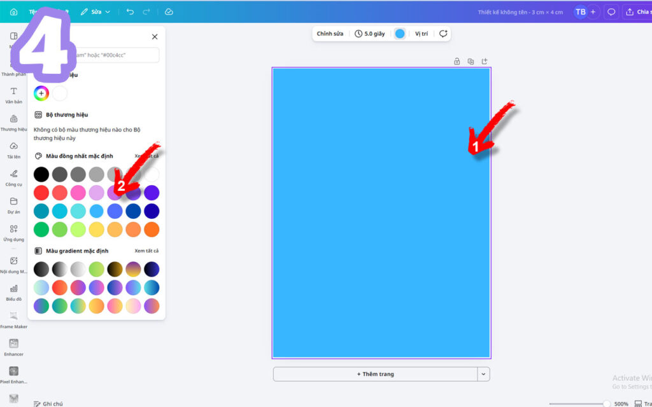Open the Văn bản text panel
This screenshot has height=407, width=652.
(14, 95)
